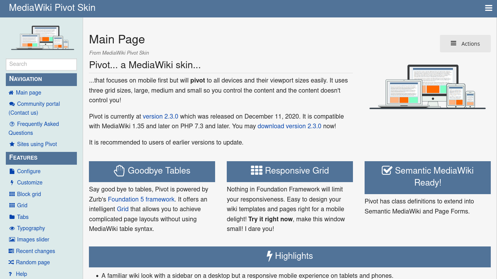497x279 pixels.
Task: Click the grid icon beside Grid sidebar link
Action: [12, 205]
